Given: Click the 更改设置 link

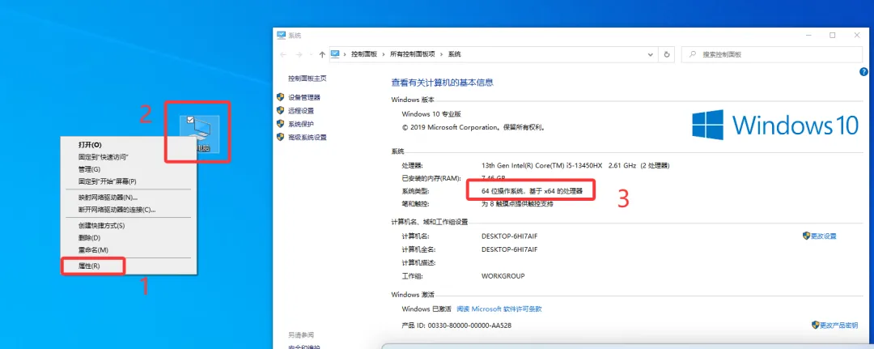Looking at the screenshot, I should [x=824, y=236].
